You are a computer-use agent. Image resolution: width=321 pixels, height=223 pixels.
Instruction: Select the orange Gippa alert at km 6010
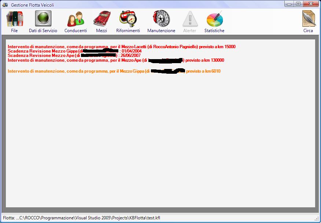114,71
